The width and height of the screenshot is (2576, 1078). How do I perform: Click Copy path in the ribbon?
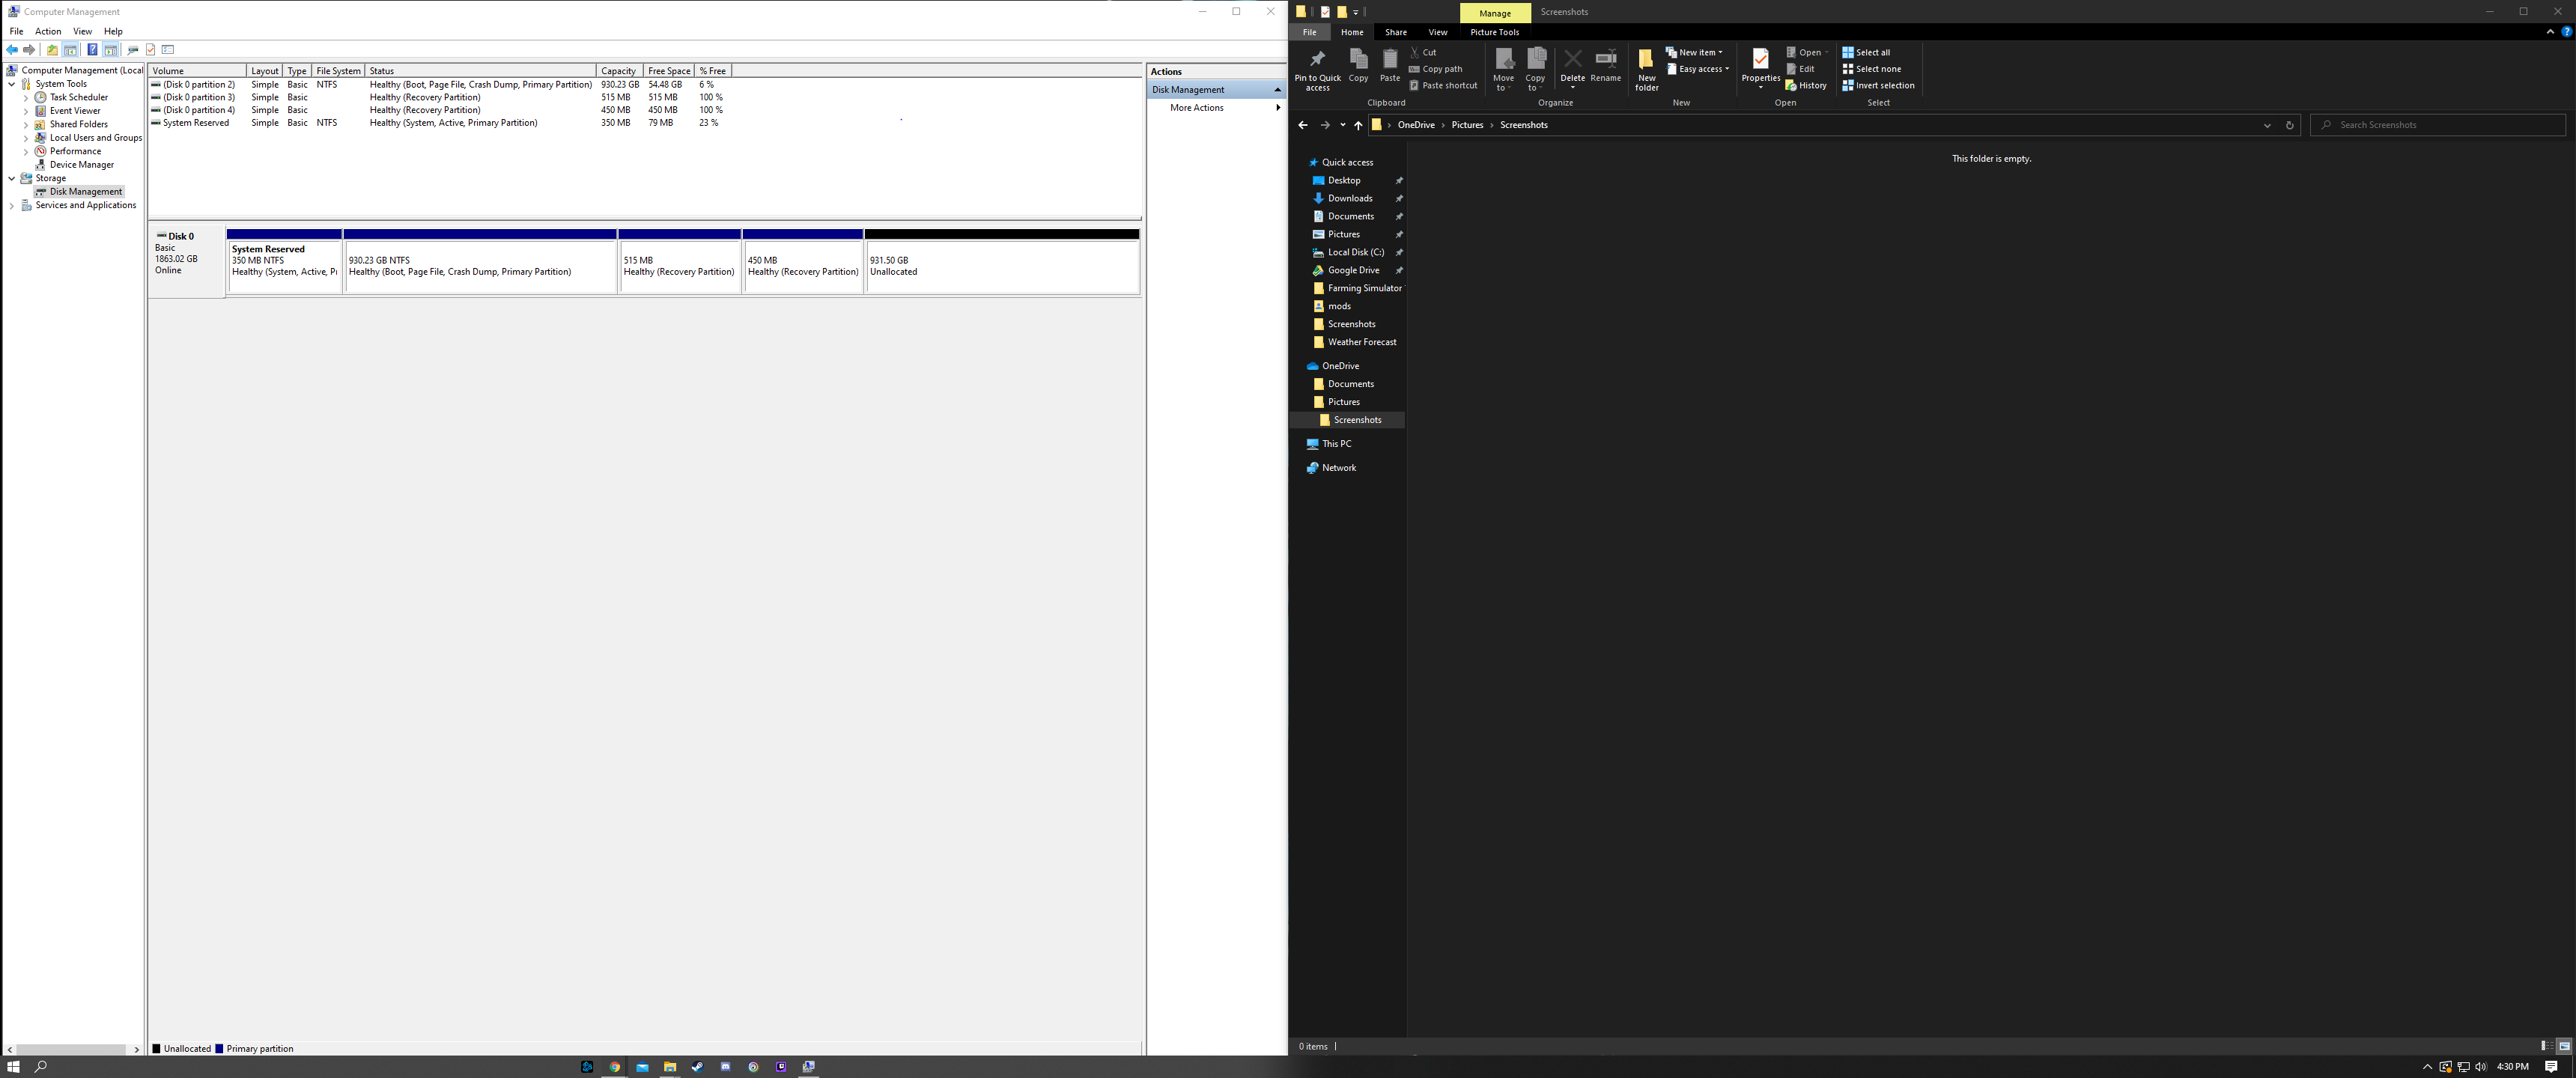click(x=1435, y=70)
